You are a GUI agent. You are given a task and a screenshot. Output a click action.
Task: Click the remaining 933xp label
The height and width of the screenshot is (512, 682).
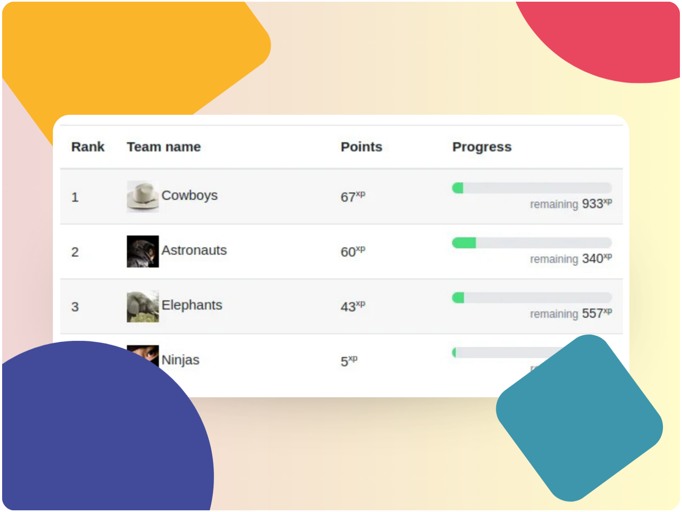(571, 204)
